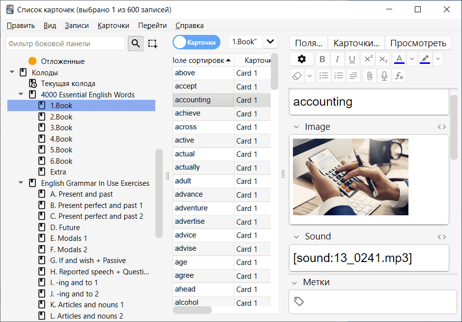Toggle bold text formatting
This screenshot has height=322, width=462.
[322, 59]
